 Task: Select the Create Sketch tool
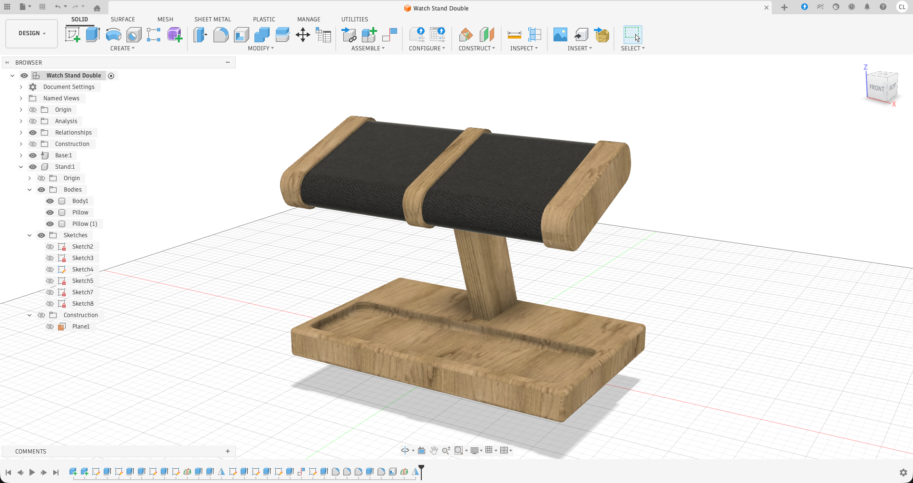pos(72,35)
